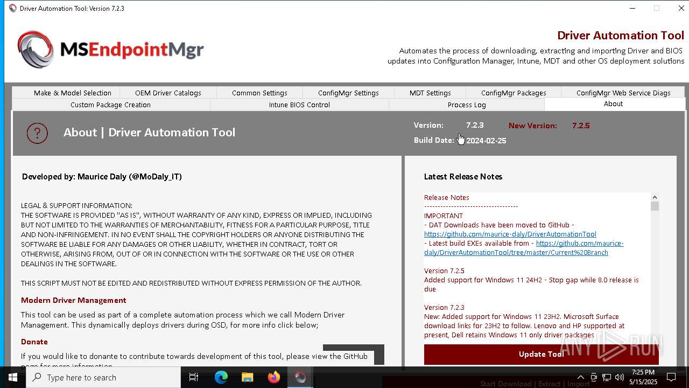Click the Driver Automation Tool taskbar icon
The image size is (689, 388).
300,377
